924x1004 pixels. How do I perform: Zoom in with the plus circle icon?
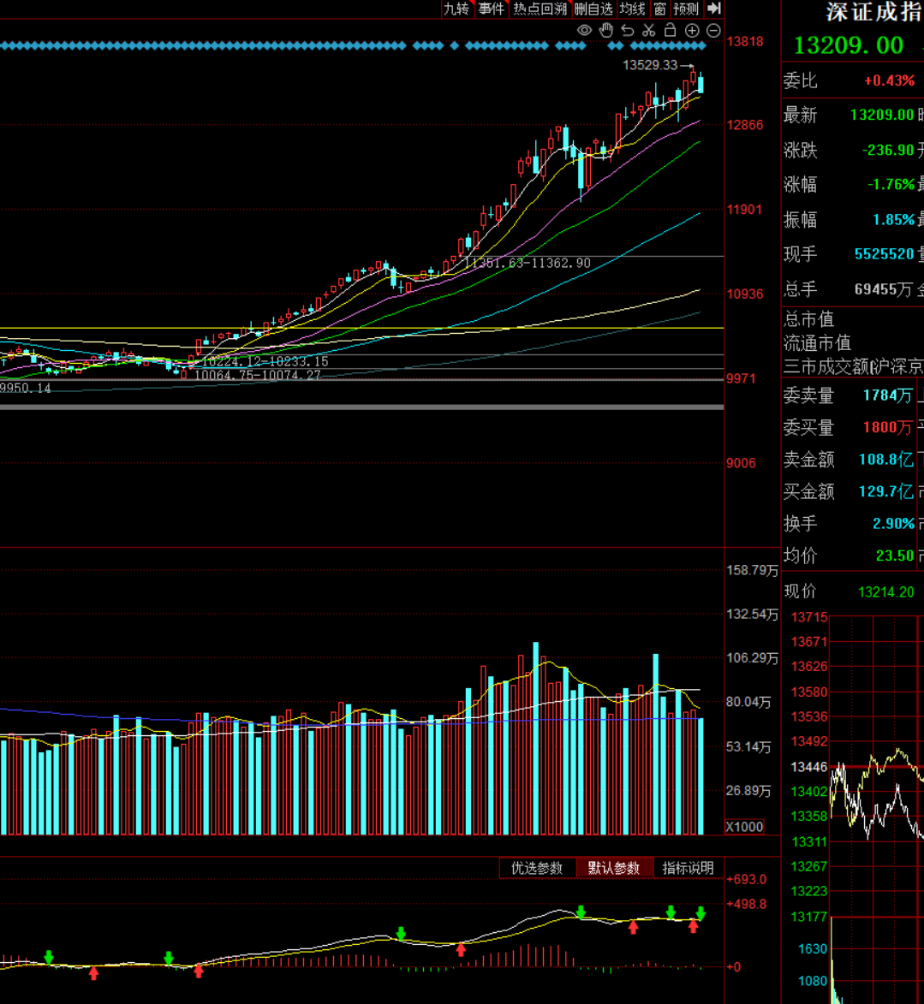point(692,31)
